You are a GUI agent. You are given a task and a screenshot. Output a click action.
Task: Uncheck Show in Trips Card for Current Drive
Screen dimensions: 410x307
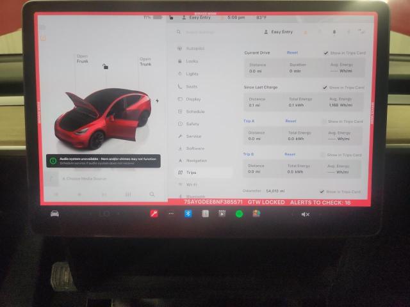click(x=326, y=53)
